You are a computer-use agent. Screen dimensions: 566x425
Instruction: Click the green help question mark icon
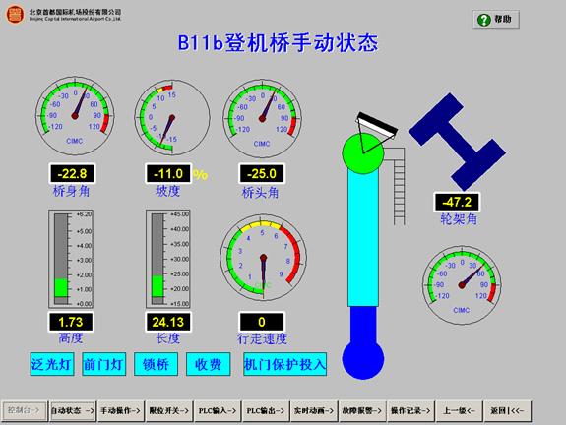(x=483, y=20)
